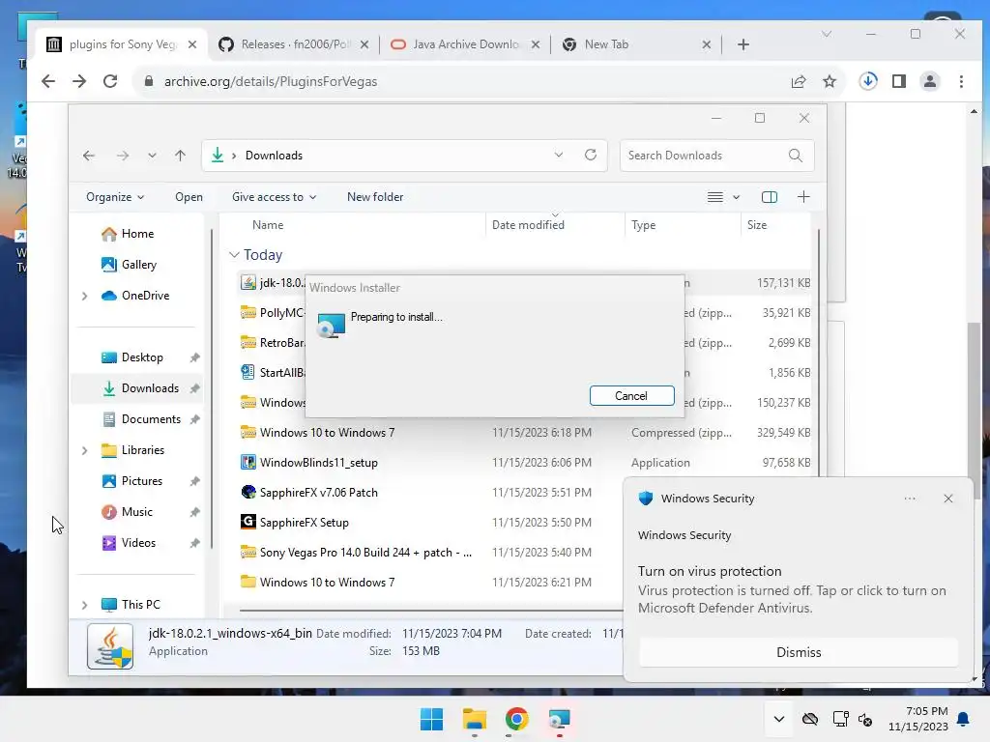This screenshot has height=742, width=990.
Task: Go back in Chrome browser
Action: click(48, 81)
